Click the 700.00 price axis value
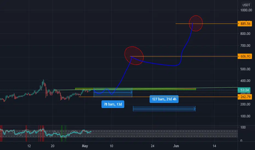The width and height of the screenshot is (255, 150). (x=245, y=46)
